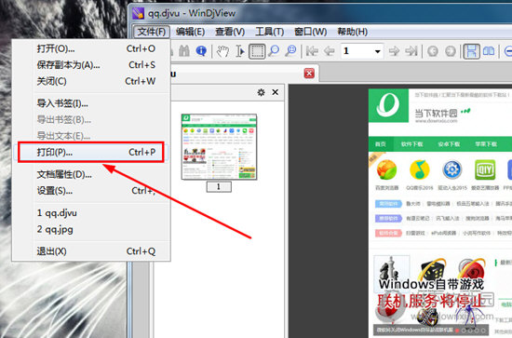Go to next page arrow
The width and height of the screenshot is (512, 338).
[394, 51]
